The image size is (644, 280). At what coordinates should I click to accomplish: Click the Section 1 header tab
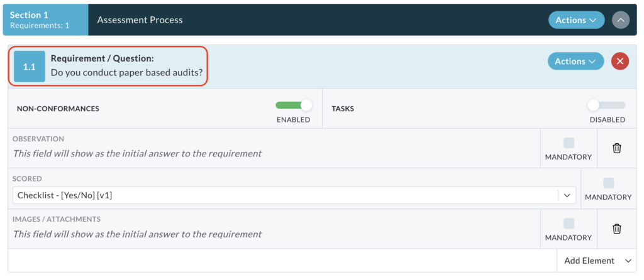pos(45,19)
